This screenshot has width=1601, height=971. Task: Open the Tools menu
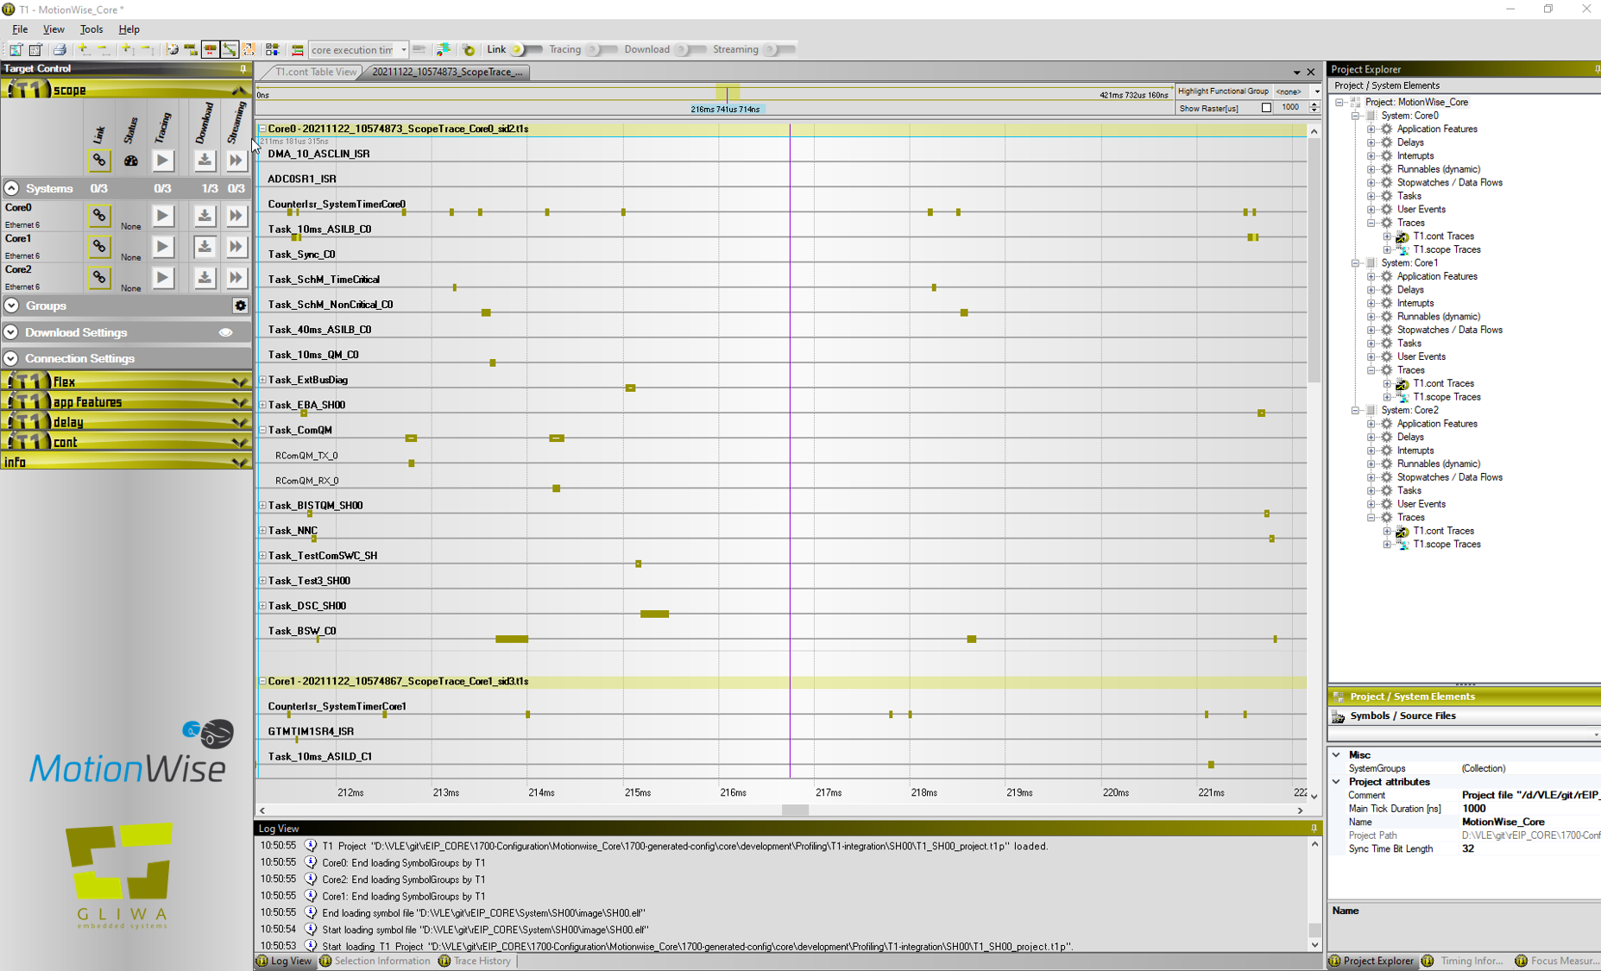tap(91, 29)
